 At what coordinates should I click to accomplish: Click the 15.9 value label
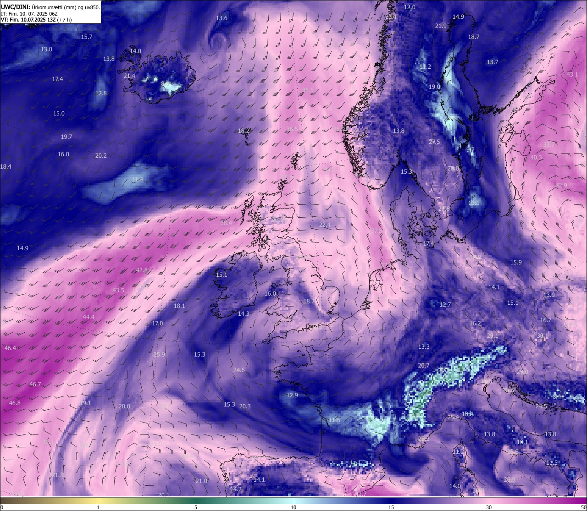point(516,262)
